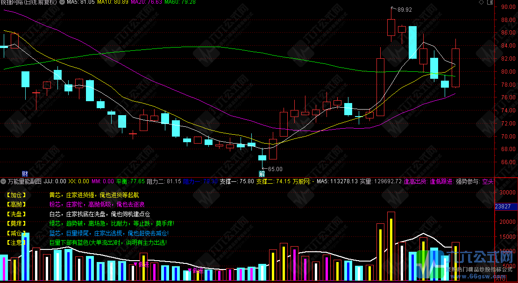Click the X10 volume scale label
This screenshot has width=518, height=283.
[x=501, y=279]
